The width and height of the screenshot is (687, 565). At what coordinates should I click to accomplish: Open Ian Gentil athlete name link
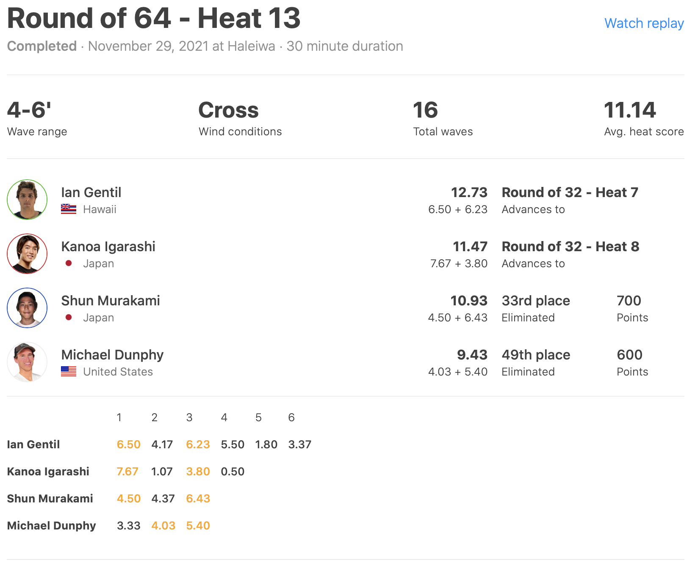click(x=91, y=192)
